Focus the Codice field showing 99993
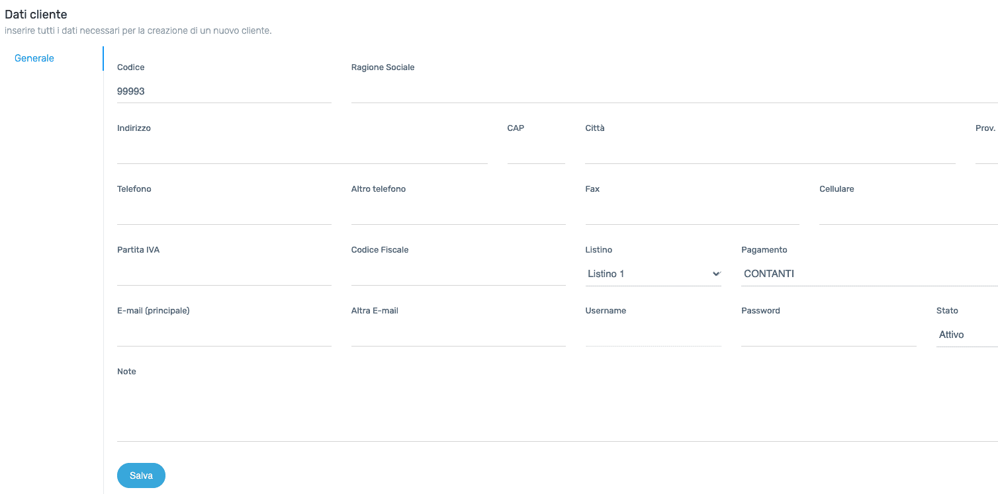Viewport: 998px width, 494px height. [224, 91]
